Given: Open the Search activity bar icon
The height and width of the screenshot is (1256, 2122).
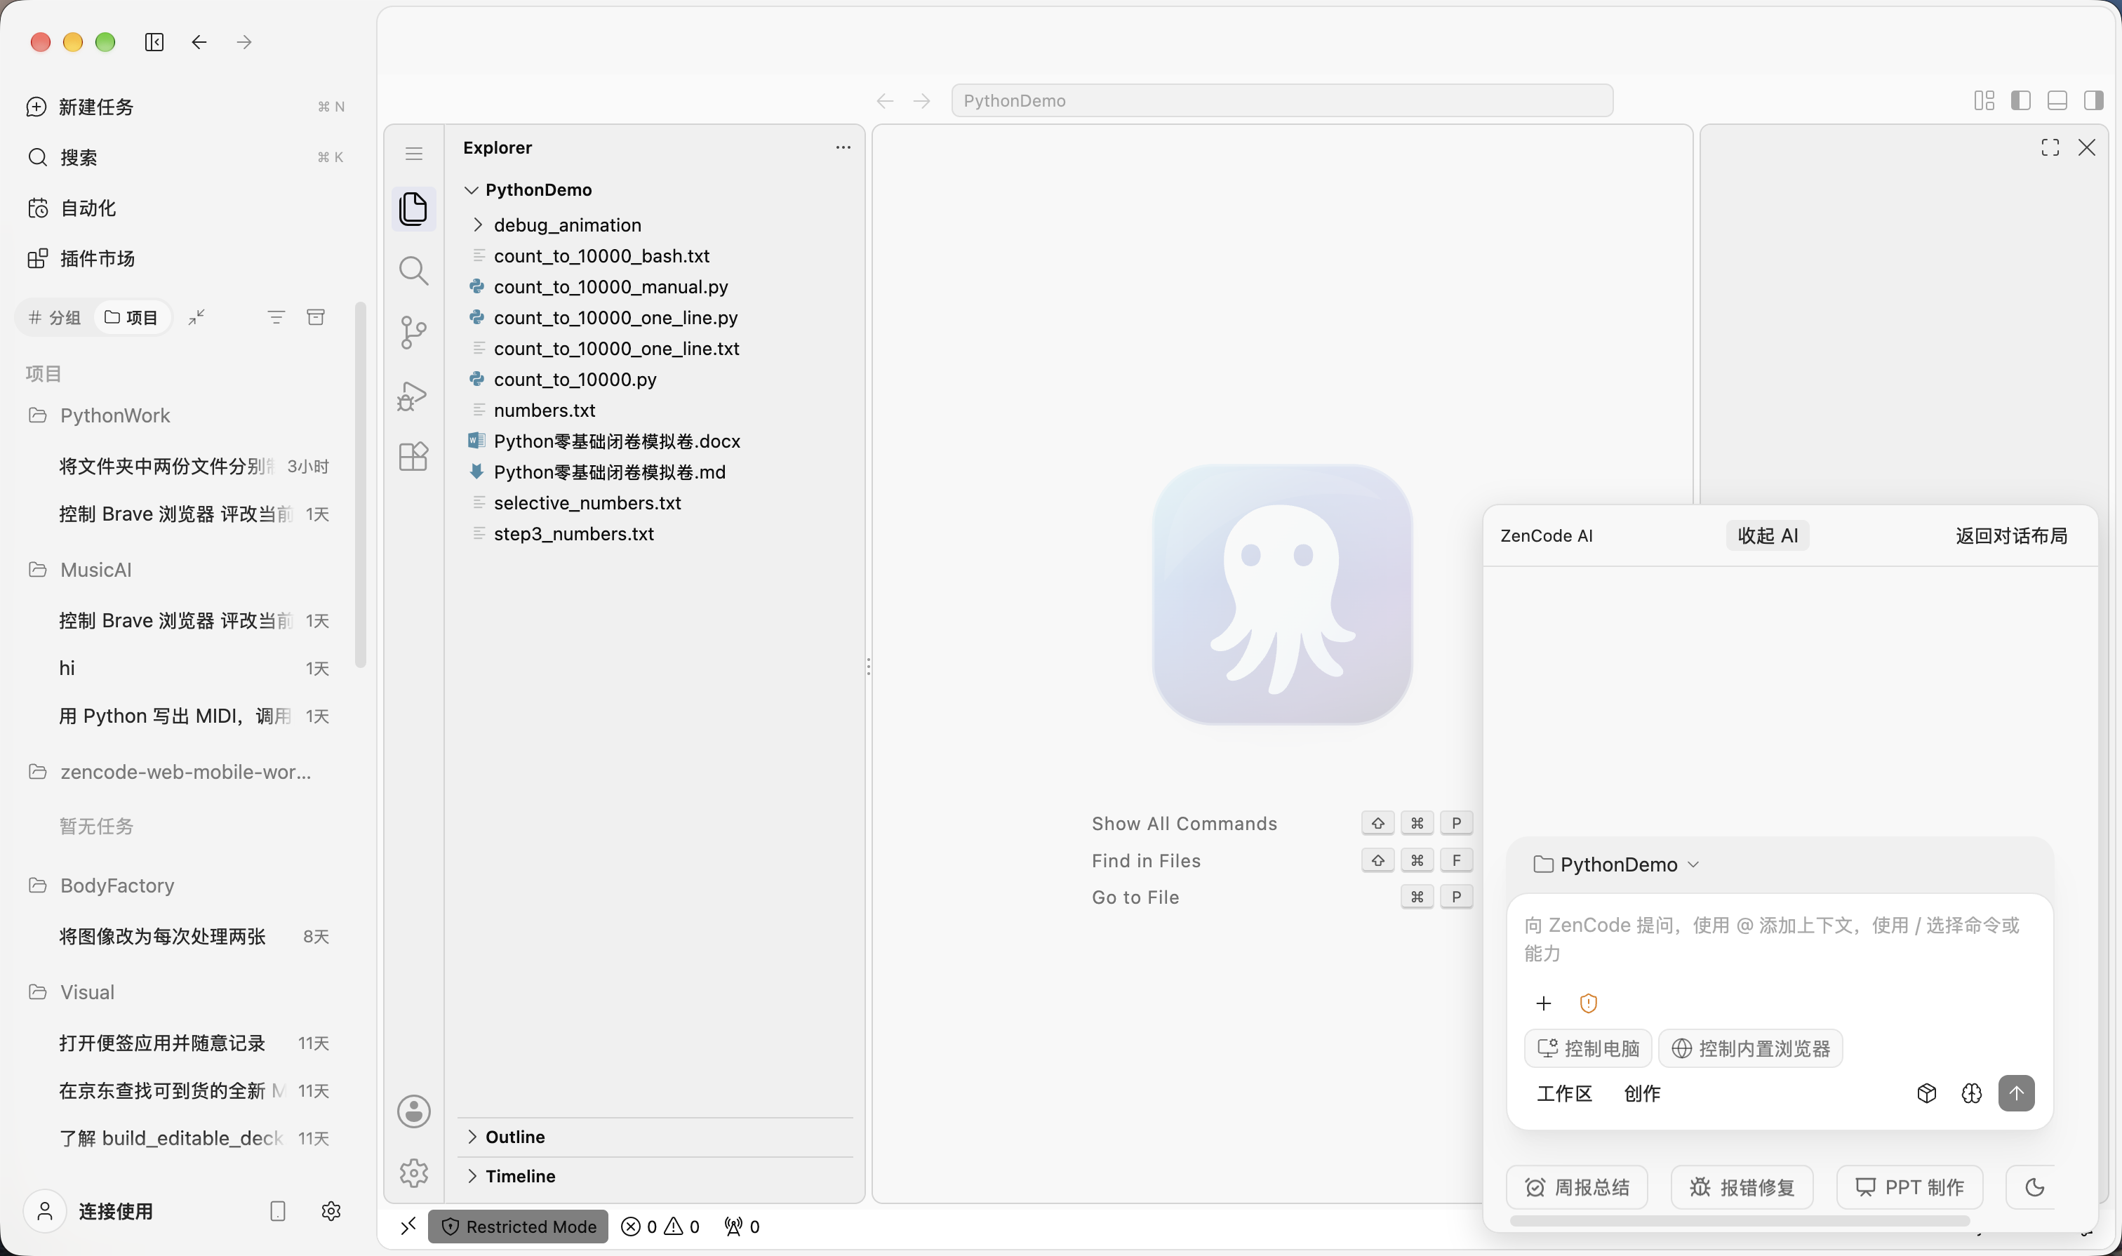Looking at the screenshot, I should pos(413,271).
